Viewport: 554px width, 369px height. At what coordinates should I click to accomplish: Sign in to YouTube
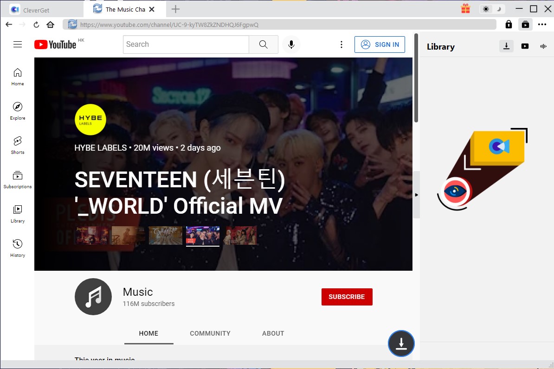(380, 44)
